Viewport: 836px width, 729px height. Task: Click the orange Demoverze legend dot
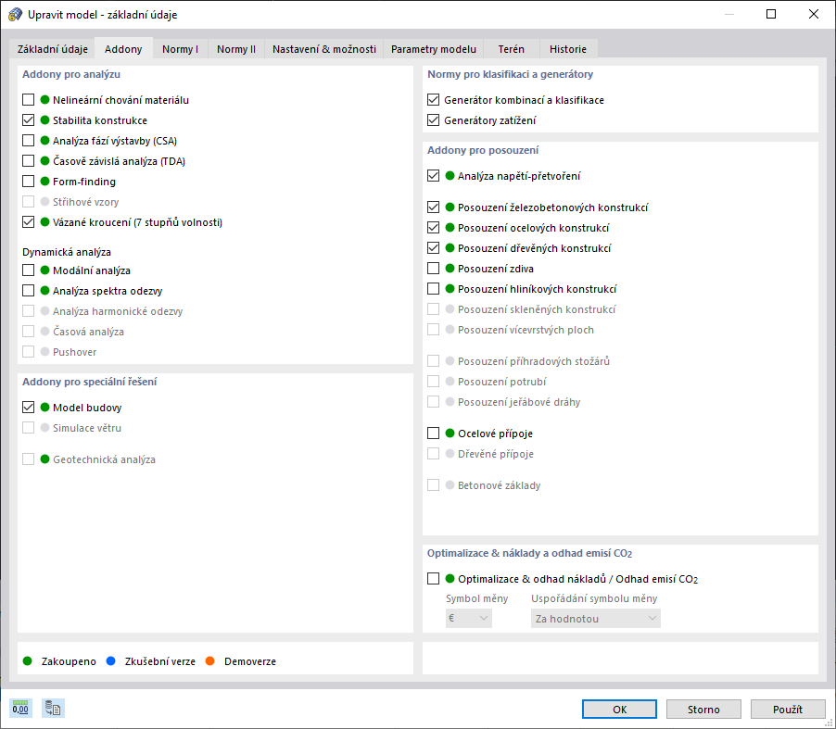pyautogui.click(x=209, y=660)
